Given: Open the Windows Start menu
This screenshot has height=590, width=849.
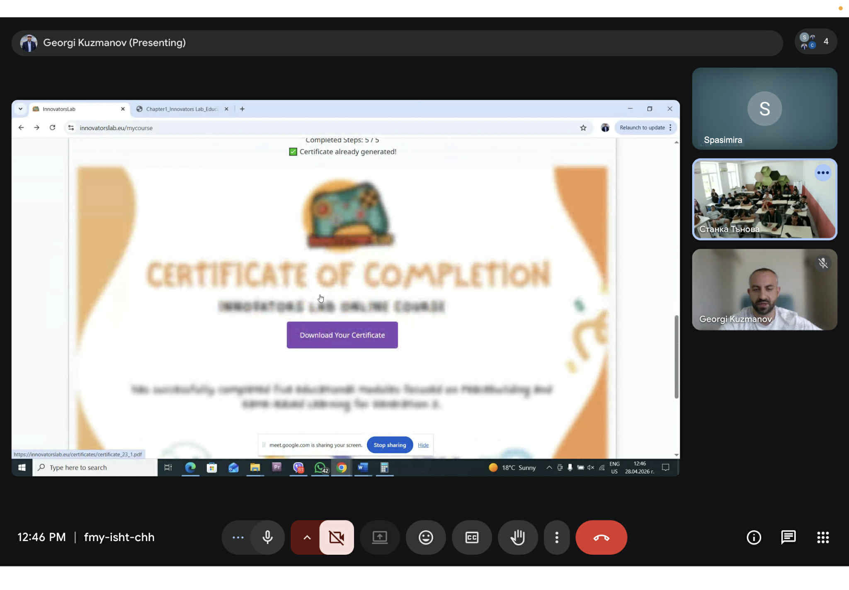Looking at the screenshot, I should tap(22, 468).
